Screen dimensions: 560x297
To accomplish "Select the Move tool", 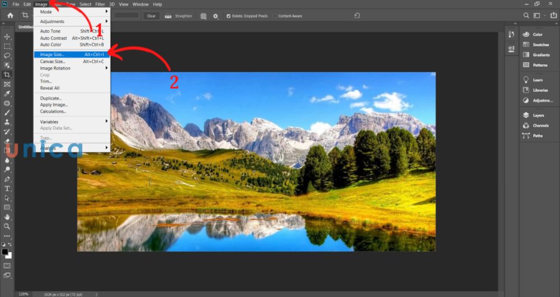I will (7, 37).
